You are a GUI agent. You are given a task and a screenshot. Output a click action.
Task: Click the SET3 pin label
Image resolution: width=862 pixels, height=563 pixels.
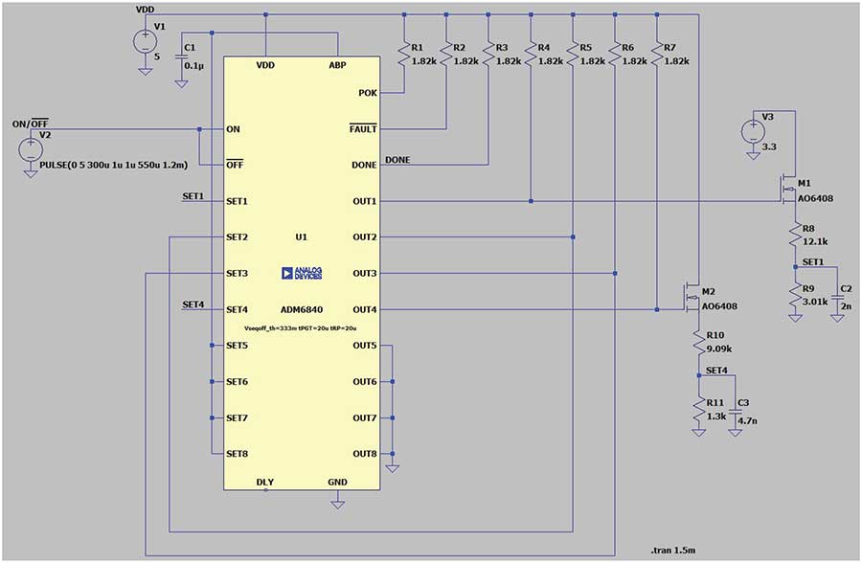pos(237,273)
